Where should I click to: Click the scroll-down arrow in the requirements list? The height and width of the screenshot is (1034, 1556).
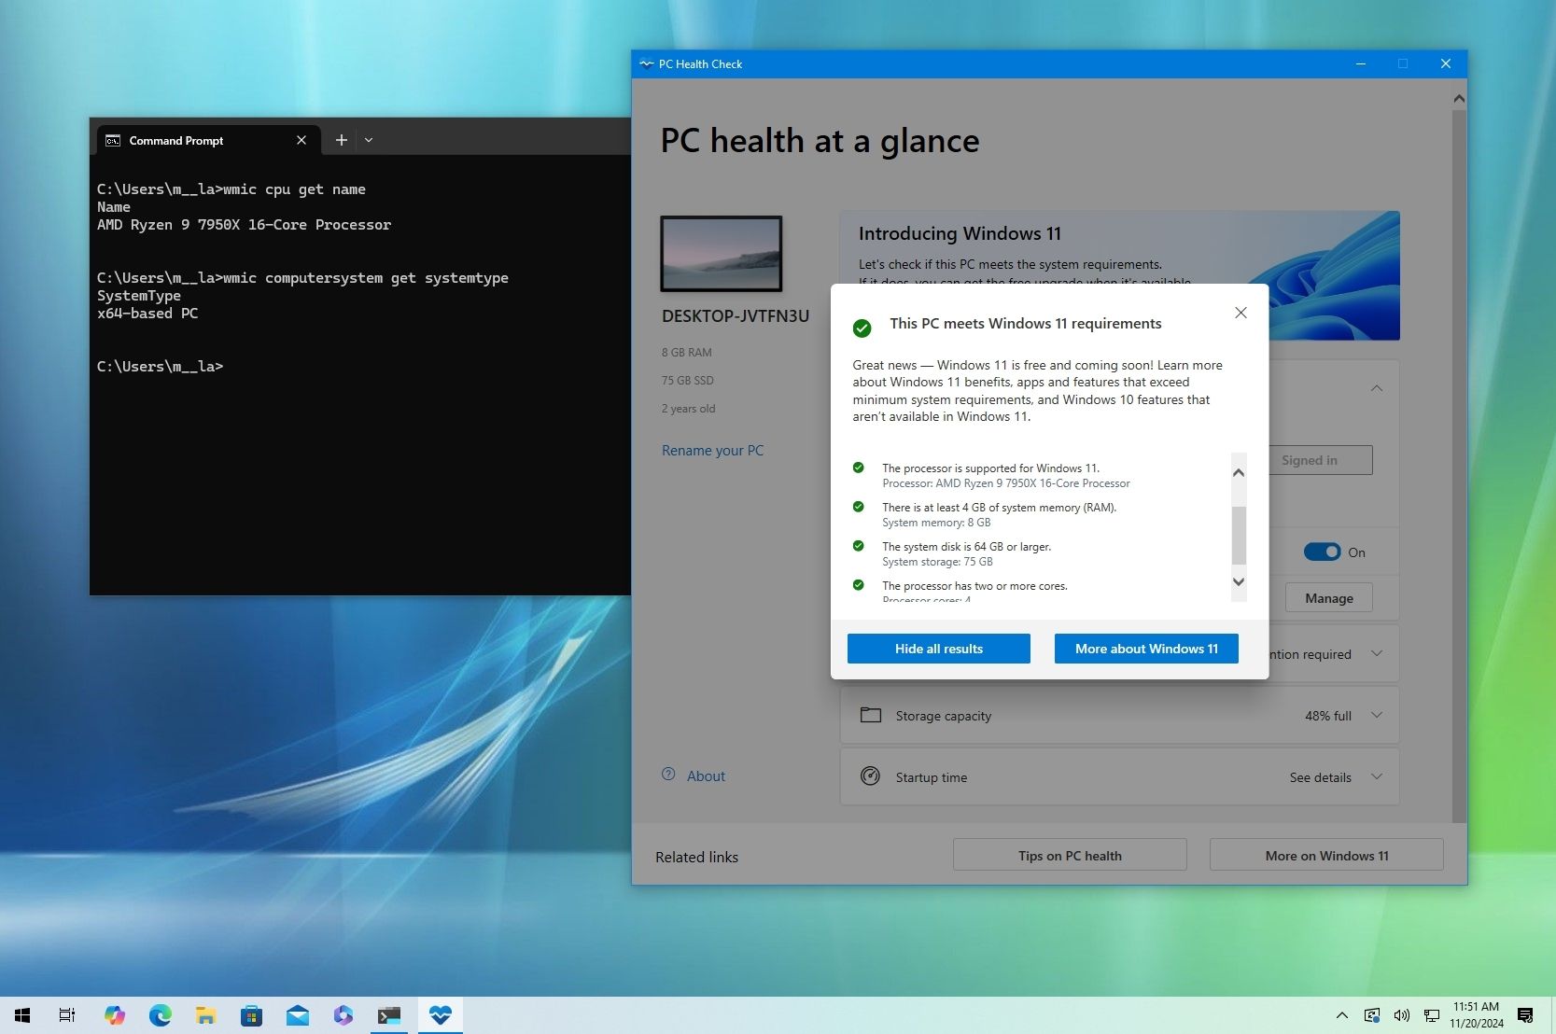1239,581
